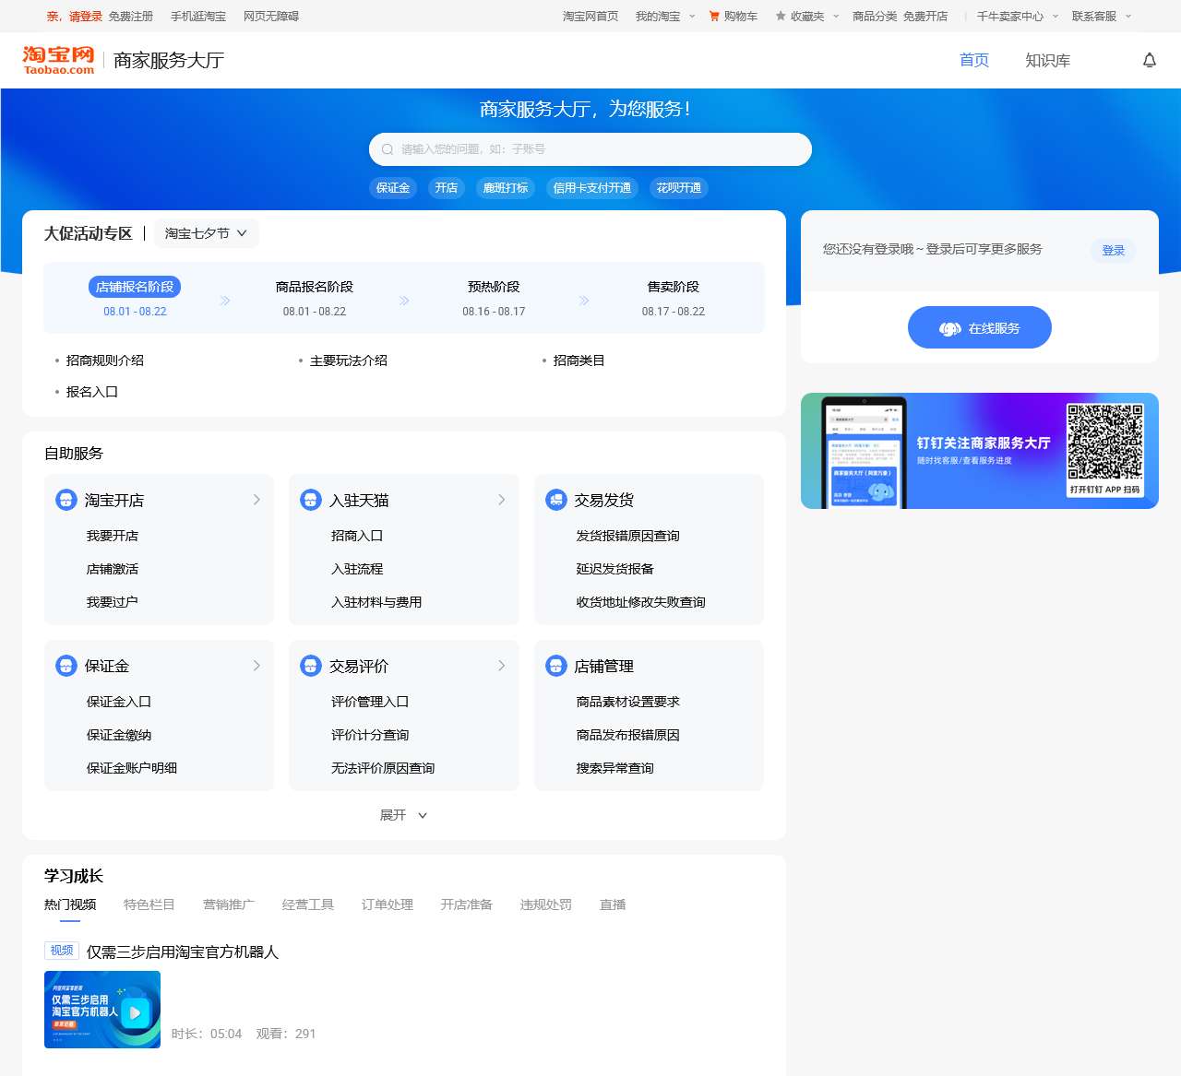Screen dimensions: 1181x1076
Task: Open 入驻材料与费用 link
Action: click(x=376, y=602)
